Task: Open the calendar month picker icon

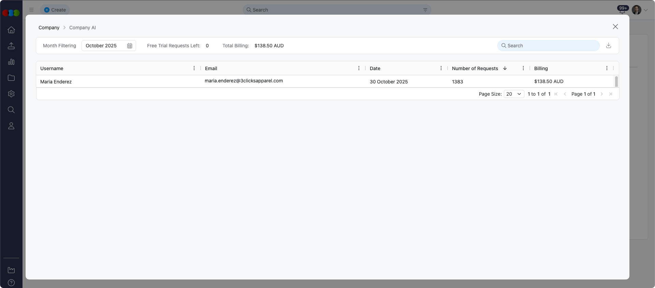Action: pyautogui.click(x=130, y=46)
